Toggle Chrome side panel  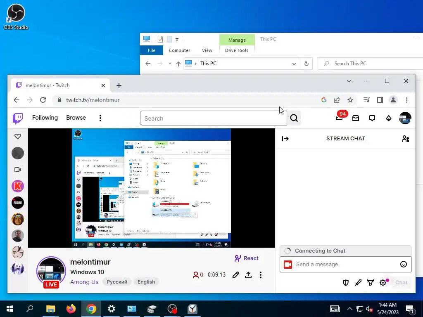pyautogui.click(x=380, y=100)
